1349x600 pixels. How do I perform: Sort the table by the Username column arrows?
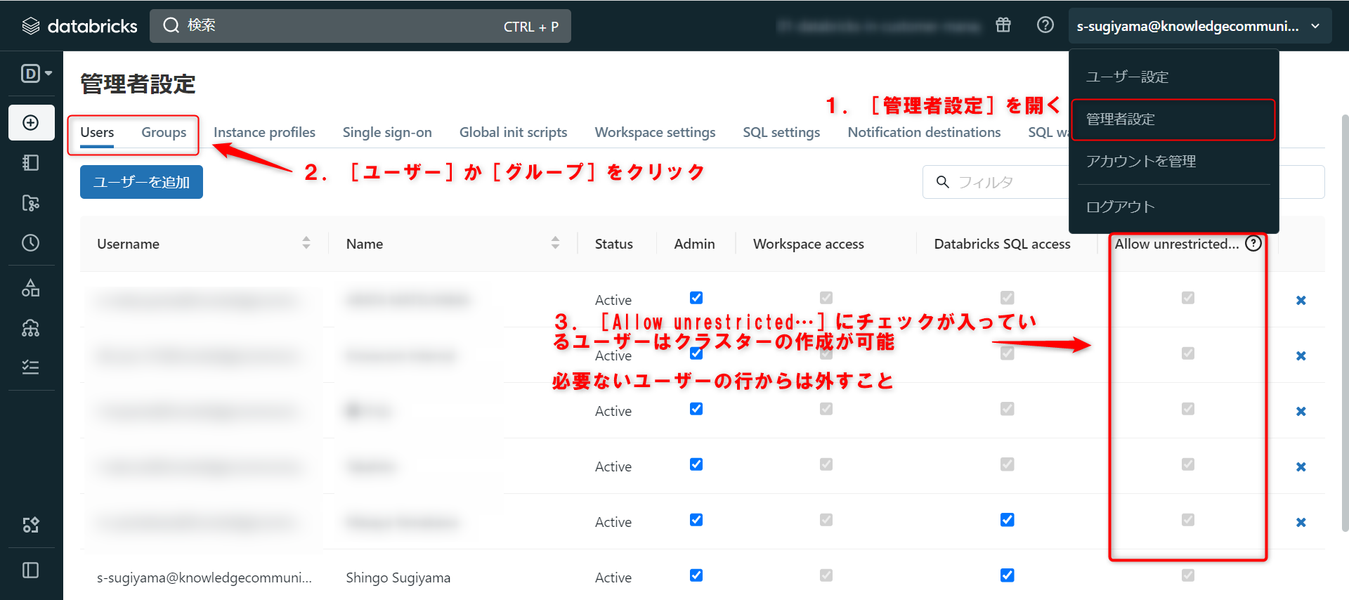306,243
